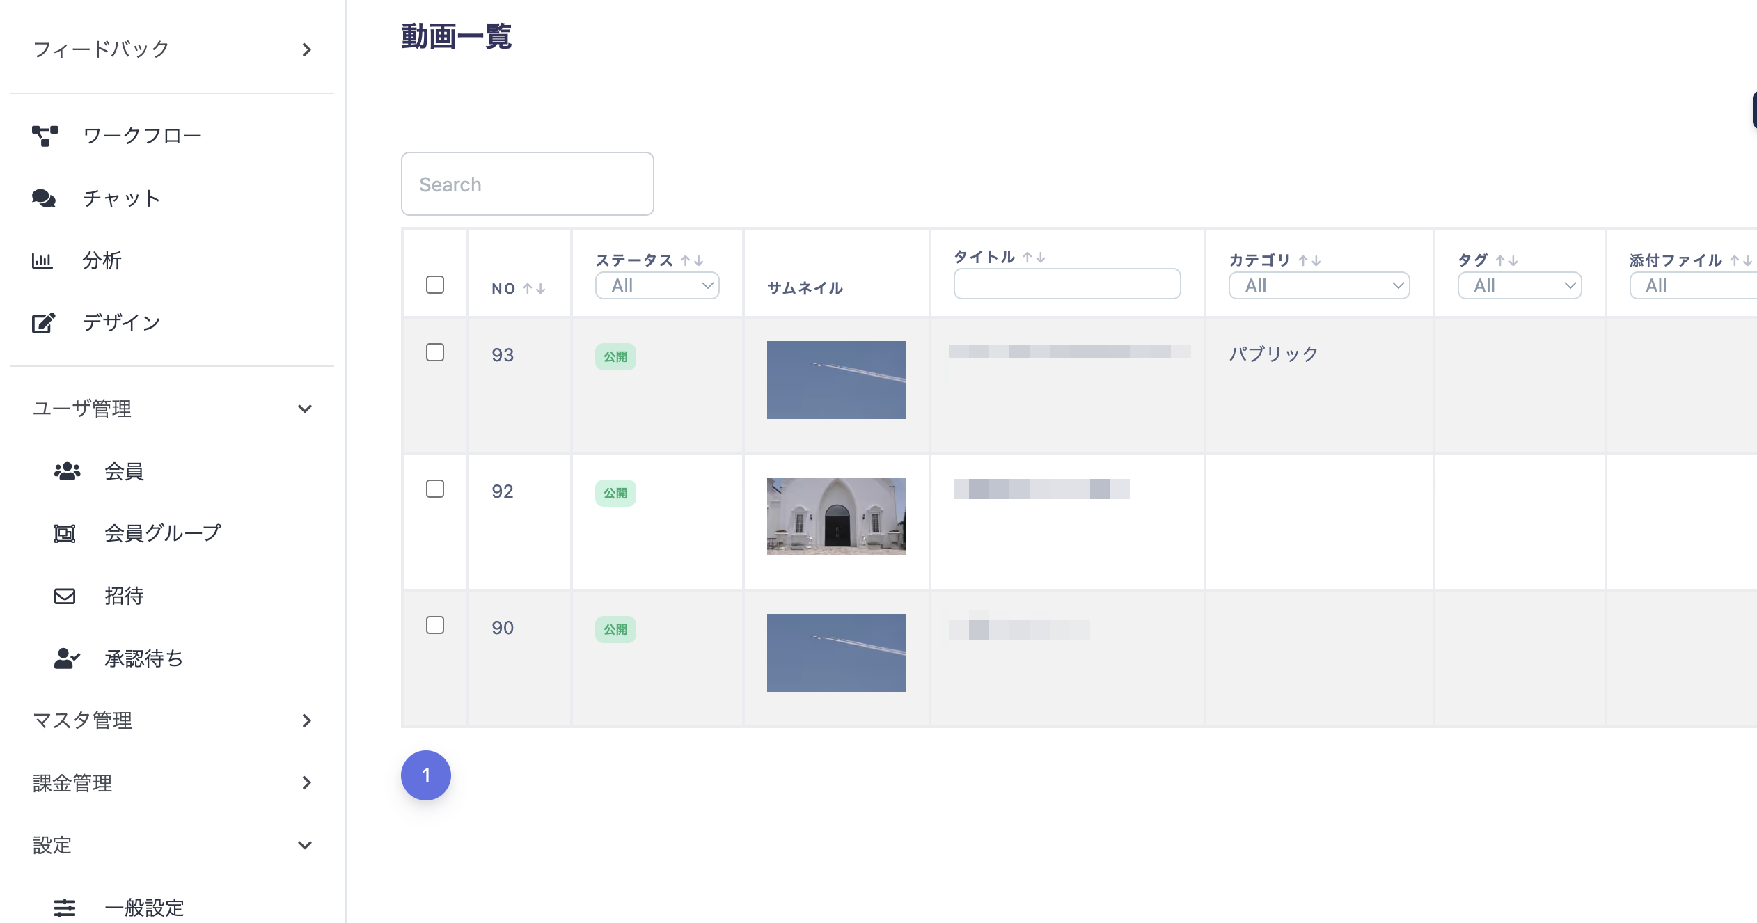Select the row checkbox for video 92

pos(435,489)
